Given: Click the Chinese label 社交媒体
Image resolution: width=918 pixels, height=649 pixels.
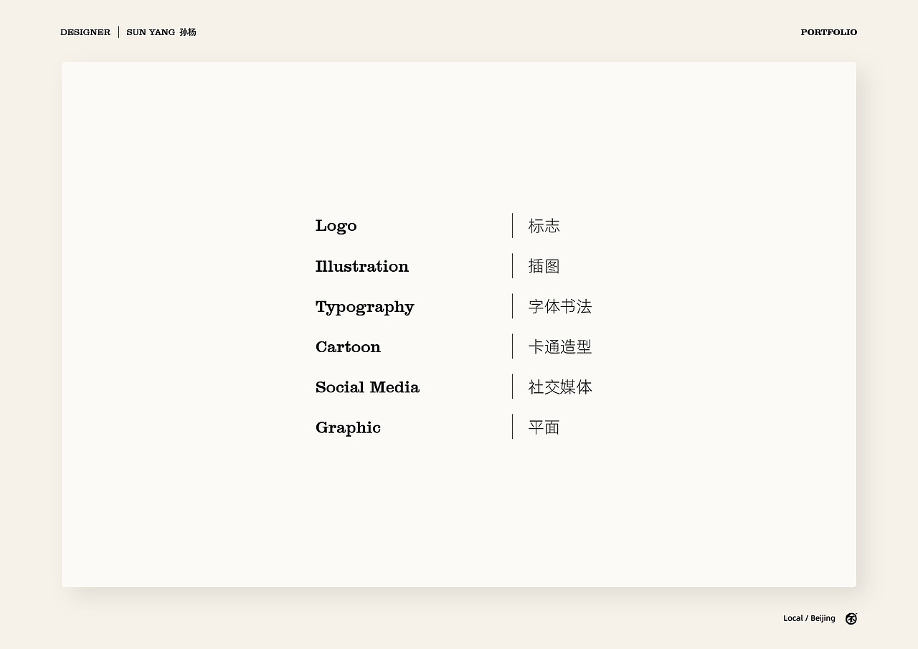Looking at the screenshot, I should pyautogui.click(x=560, y=387).
